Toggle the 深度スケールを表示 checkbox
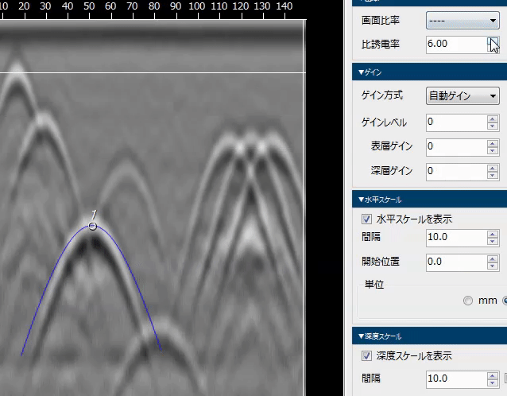Viewport: 507px width, 396px height. tap(366, 356)
